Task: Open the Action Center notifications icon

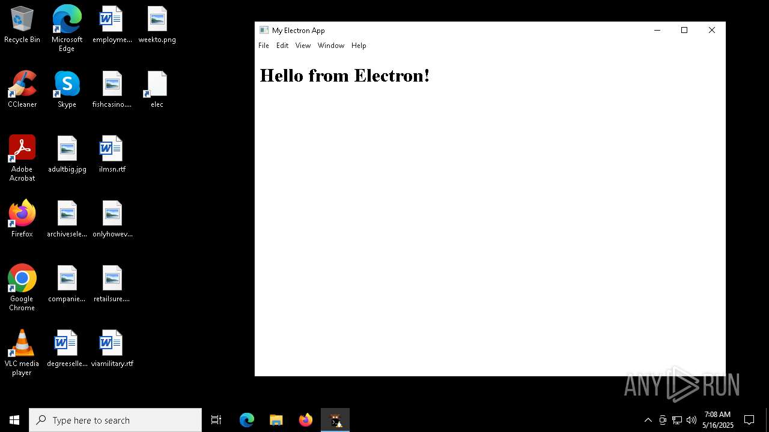Action: coord(749,420)
